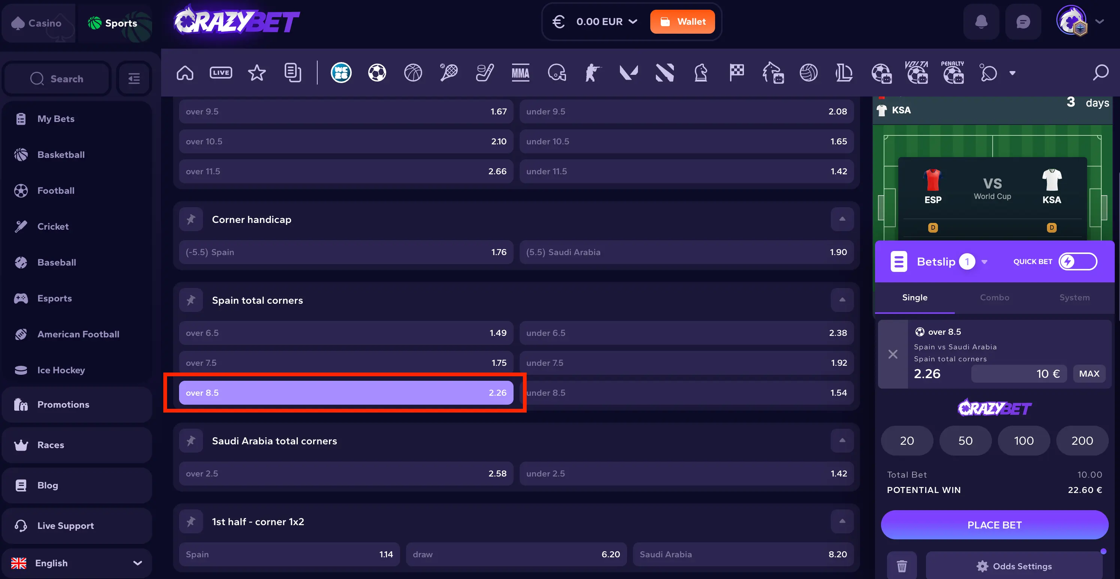Image resolution: width=1120 pixels, height=579 pixels.
Task: Pin the 1st half - corner 1x2 market
Action: [191, 521]
